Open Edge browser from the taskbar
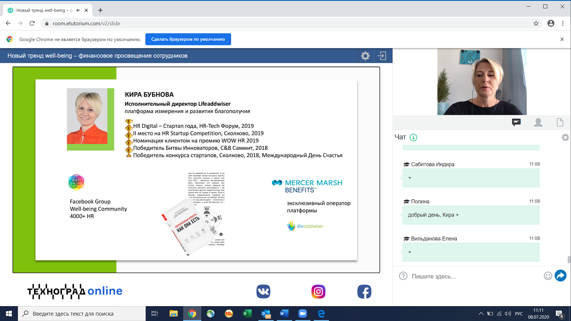The height and width of the screenshot is (321, 571). point(321,314)
